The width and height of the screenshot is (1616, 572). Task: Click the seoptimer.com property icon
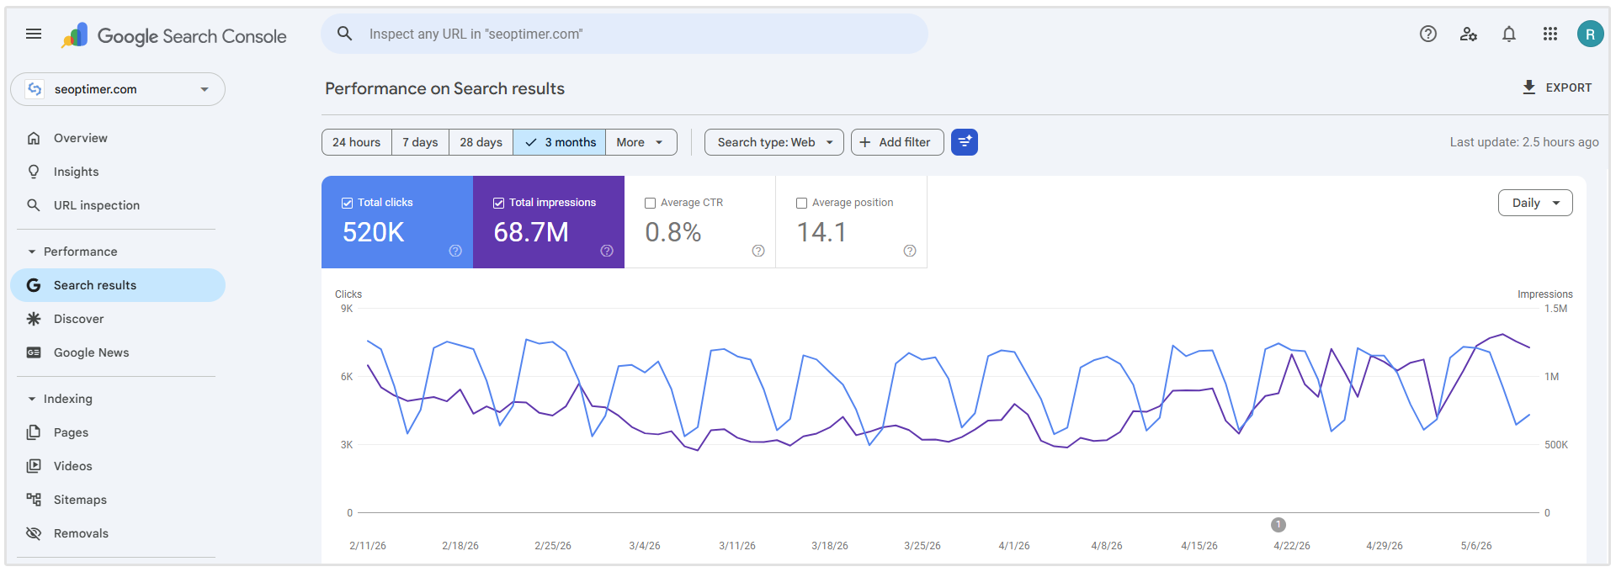click(x=35, y=89)
